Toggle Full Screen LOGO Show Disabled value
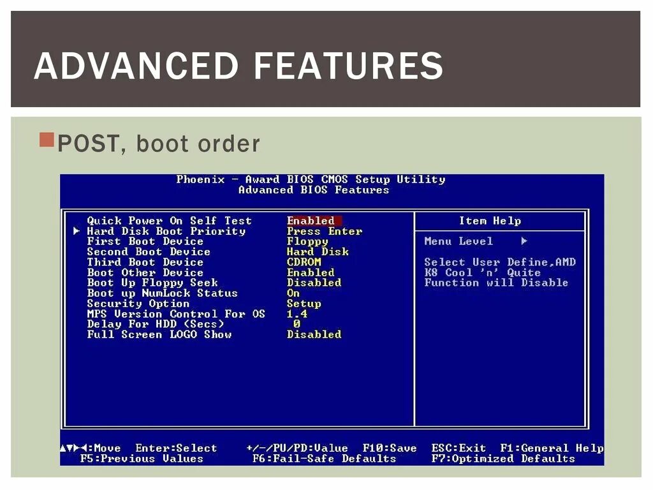Viewport: 653px width, 490px height. pyautogui.click(x=314, y=334)
